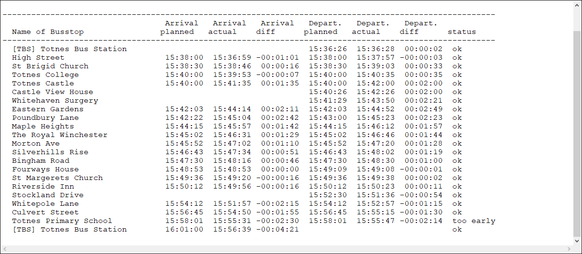Click the 'Whitehaven Surgery' stop name
This screenshot has width=582, height=254.
(x=55, y=101)
